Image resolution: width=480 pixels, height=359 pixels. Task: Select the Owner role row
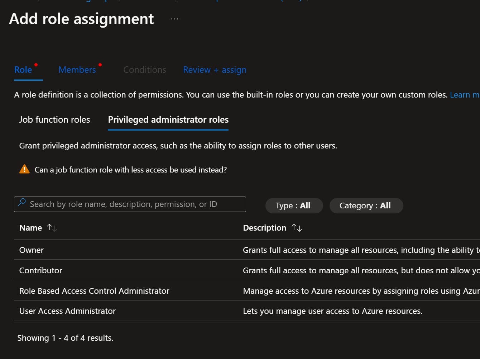pyautogui.click(x=247, y=250)
